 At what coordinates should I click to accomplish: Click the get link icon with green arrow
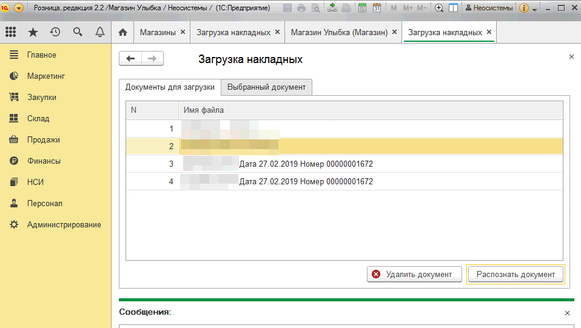coord(332,8)
